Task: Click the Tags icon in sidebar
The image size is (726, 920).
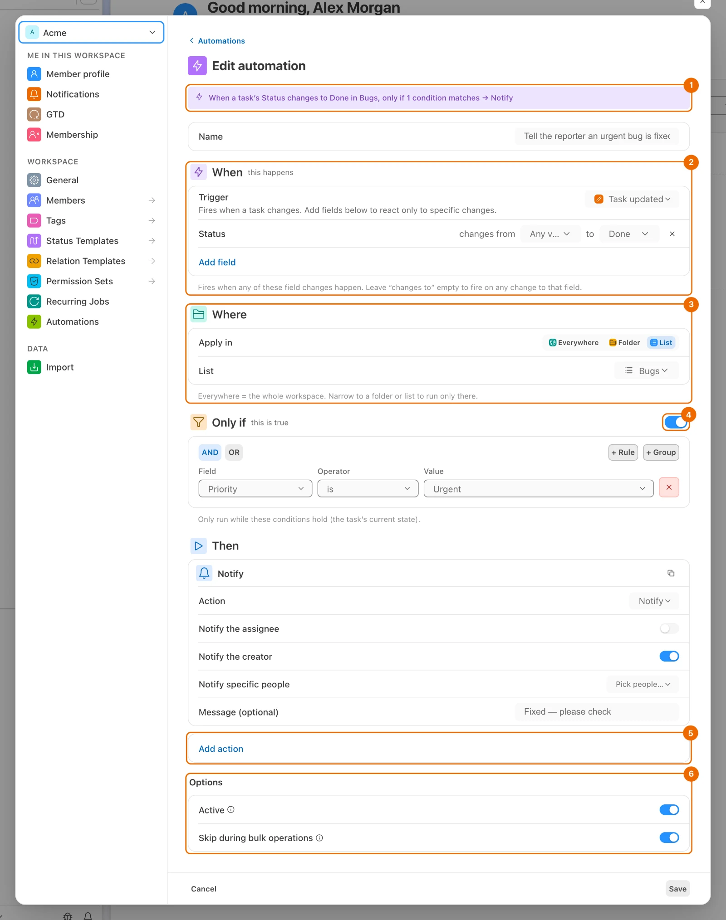Action: (x=34, y=220)
